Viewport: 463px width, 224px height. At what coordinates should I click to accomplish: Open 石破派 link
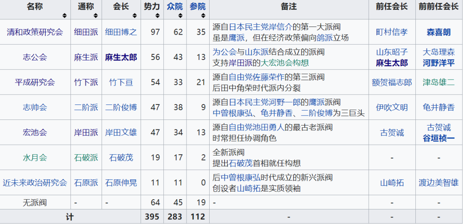point(86,157)
